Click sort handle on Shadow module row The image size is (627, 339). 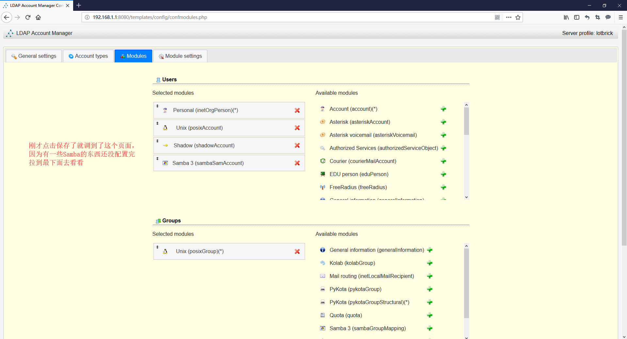click(157, 141)
